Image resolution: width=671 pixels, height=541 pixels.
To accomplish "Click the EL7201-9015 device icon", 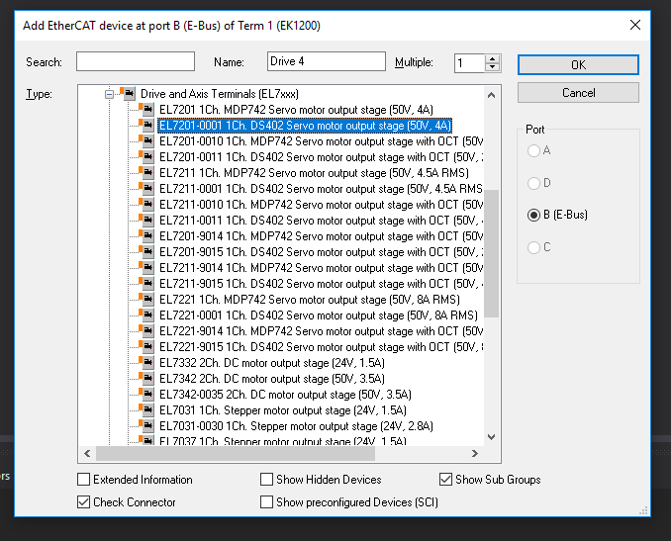I will point(146,252).
